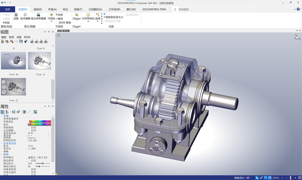Toggle the 静态照明 enable checkbox

click(x=29, y=160)
